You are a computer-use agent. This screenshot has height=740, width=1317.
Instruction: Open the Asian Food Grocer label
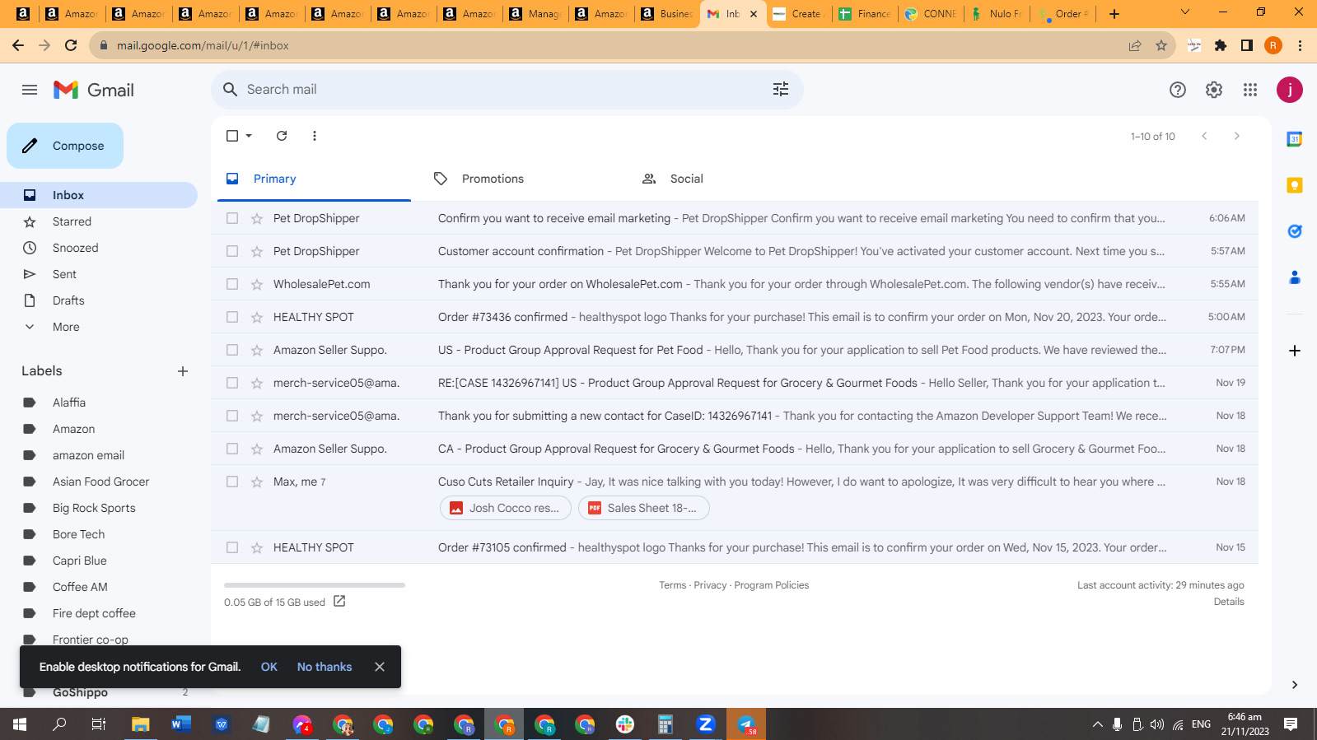100,482
